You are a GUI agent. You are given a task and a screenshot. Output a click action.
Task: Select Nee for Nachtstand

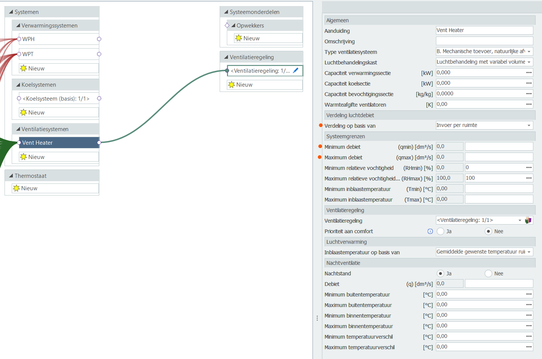pos(488,273)
